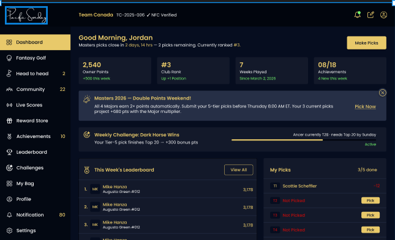The width and height of the screenshot is (395, 240).
Task: Click the Challenges target icon in sidebar
Action: click(9, 168)
